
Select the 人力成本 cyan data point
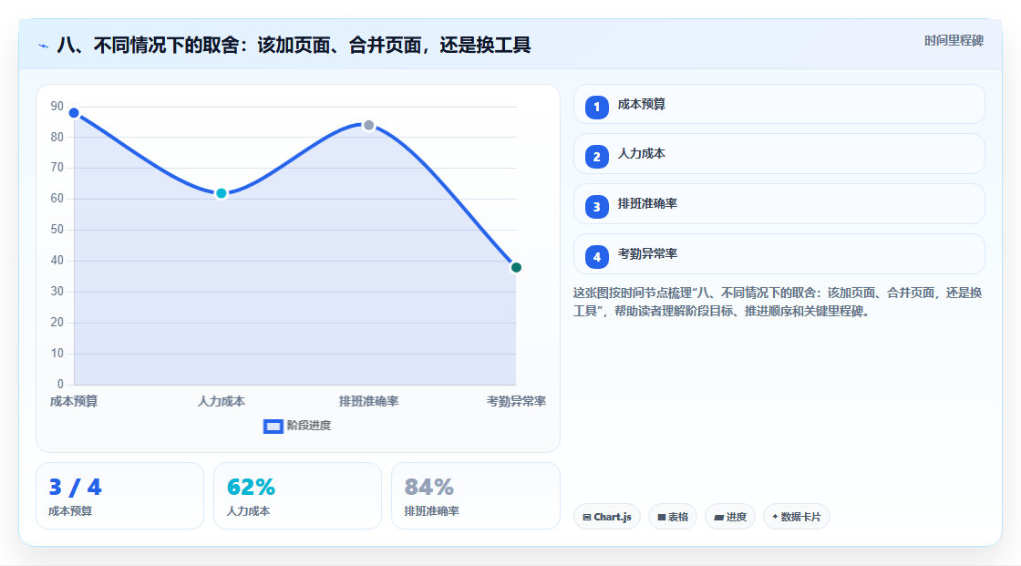pyautogui.click(x=222, y=193)
